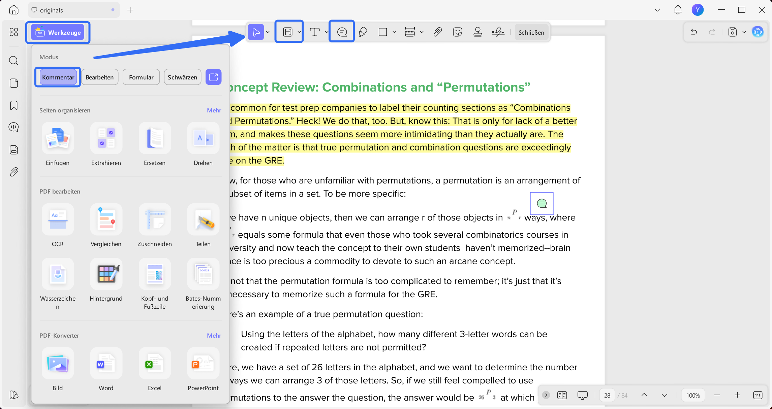
Task: Open the notifications bell
Action: (x=678, y=10)
